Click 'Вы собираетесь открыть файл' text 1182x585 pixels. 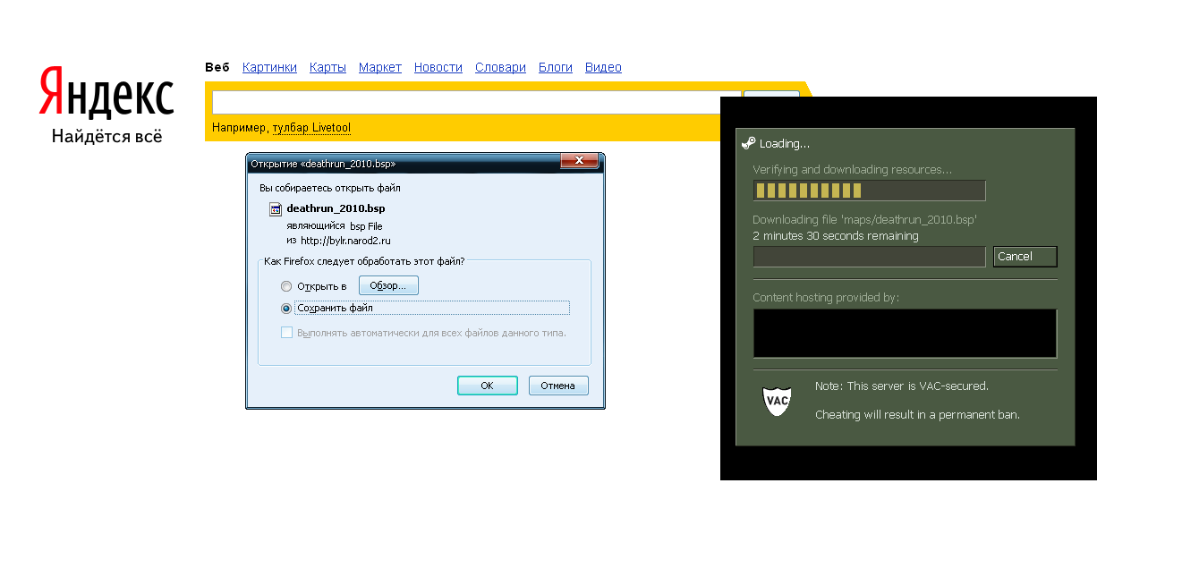pos(330,188)
